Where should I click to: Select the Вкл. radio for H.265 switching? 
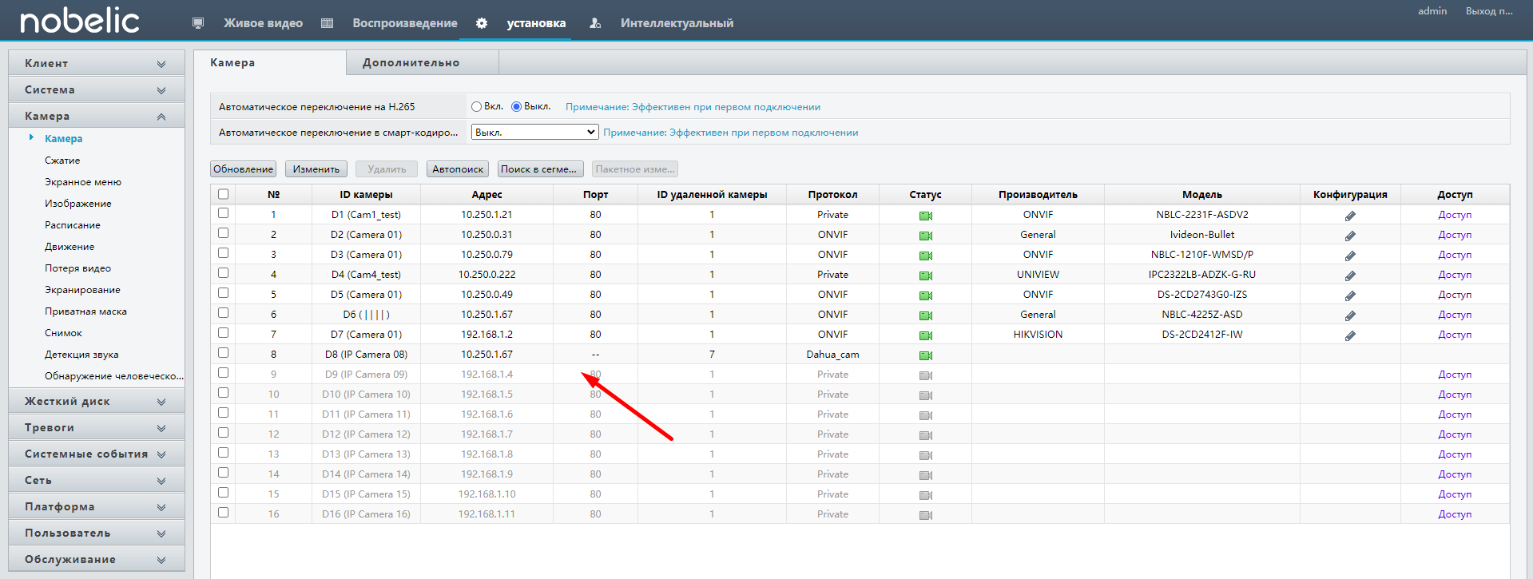click(x=477, y=107)
